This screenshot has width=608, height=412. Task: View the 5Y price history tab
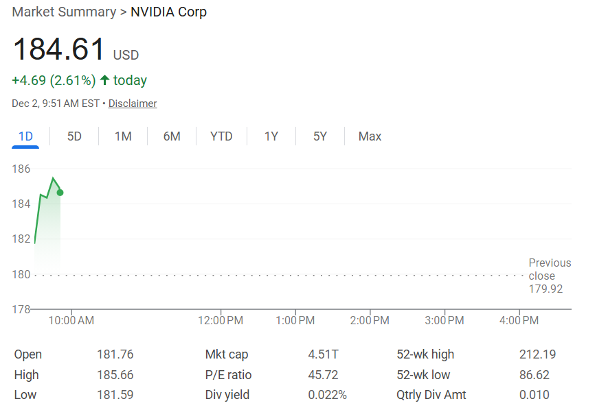(x=320, y=136)
